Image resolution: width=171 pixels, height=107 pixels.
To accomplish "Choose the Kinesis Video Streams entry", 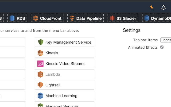I will click(64, 63).
